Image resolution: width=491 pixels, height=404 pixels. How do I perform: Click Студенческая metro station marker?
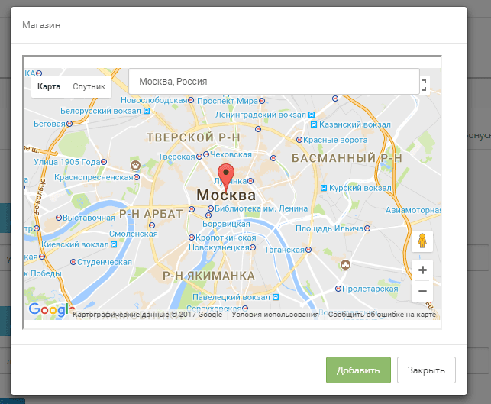coord(73,262)
